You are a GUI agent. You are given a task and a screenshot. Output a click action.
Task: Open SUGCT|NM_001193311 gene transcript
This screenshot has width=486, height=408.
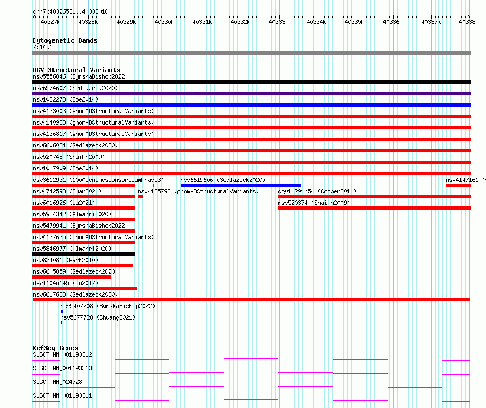click(x=62, y=395)
